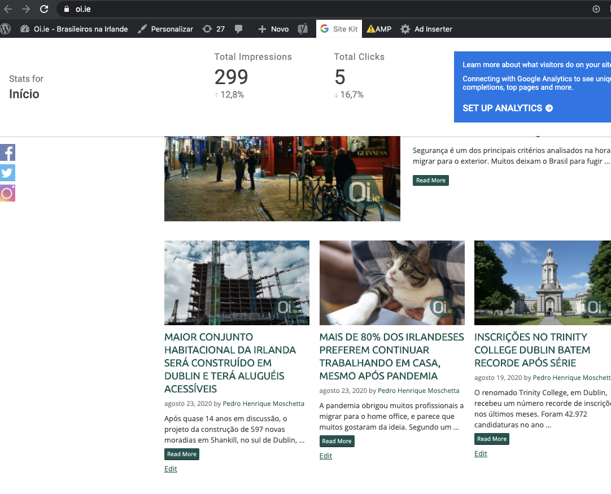Viewport: 611px width, 494px height.
Task: Click author link under Trinity College article
Action: tap(571, 378)
